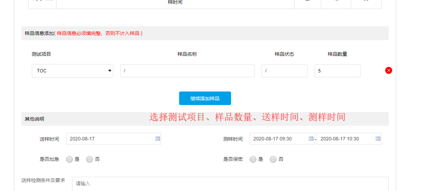Select 是 radio for 是否加急
432x191 pixels.
tap(69, 159)
